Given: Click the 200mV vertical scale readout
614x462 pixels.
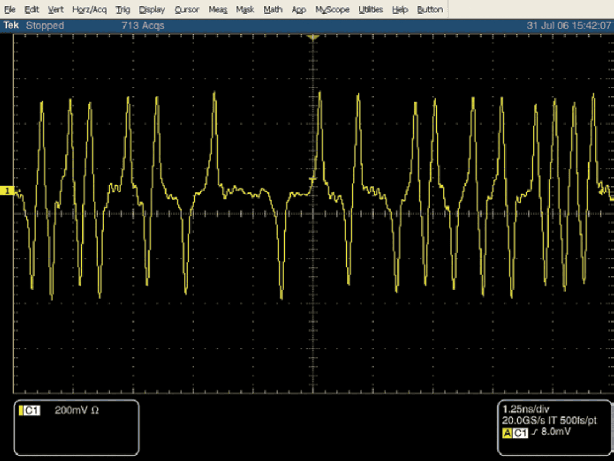Looking at the screenshot, I should tap(77, 410).
